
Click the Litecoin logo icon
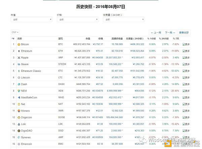[x=19, y=78]
